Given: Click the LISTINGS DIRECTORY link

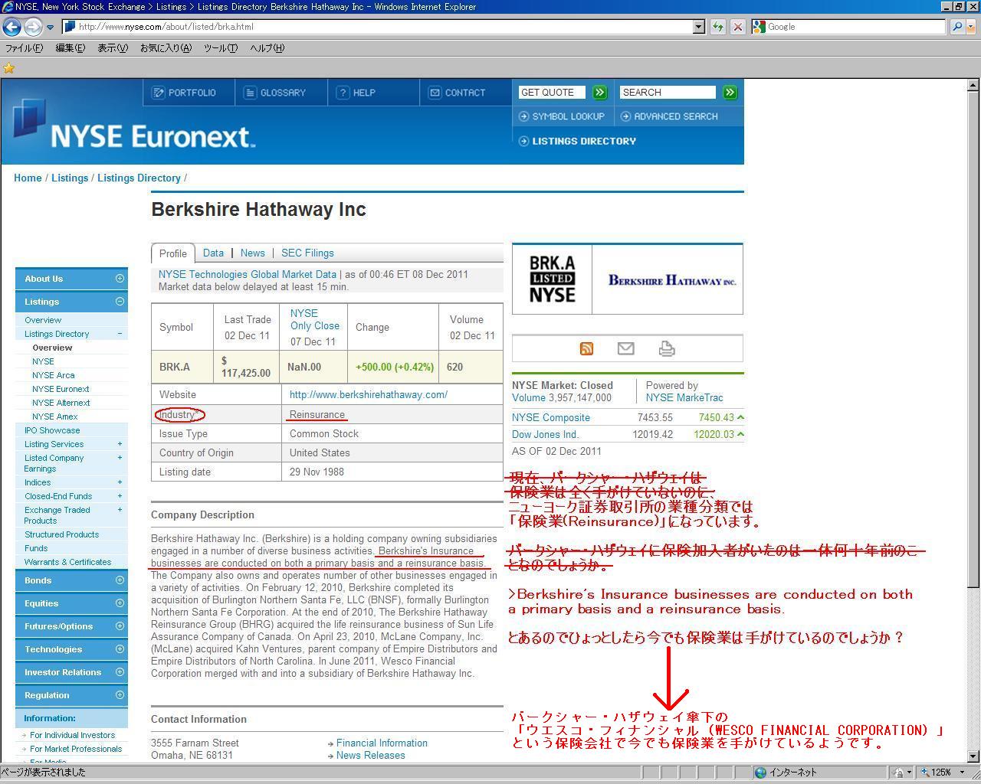Looking at the screenshot, I should click(577, 141).
